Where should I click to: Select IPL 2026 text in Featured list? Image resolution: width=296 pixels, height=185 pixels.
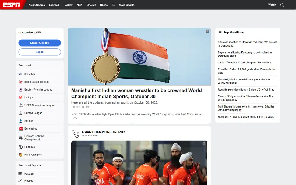tap(30, 74)
